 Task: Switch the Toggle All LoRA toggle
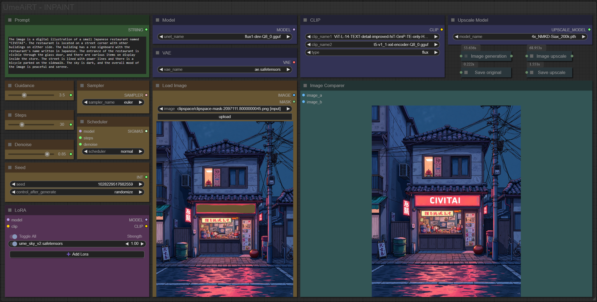pyautogui.click(x=14, y=236)
